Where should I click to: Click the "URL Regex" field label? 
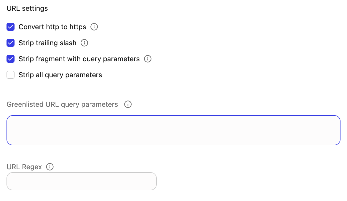click(x=24, y=167)
